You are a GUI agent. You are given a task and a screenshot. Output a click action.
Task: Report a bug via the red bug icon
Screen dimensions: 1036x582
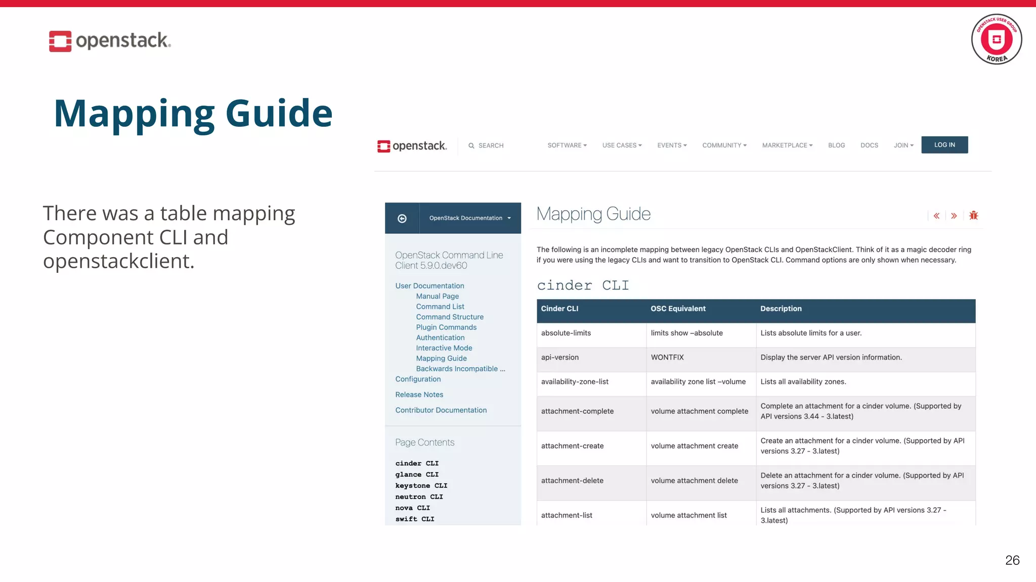pyautogui.click(x=973, y=216)
